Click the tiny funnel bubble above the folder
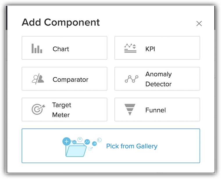Viewport: 221px width, 179px height. 80,139
